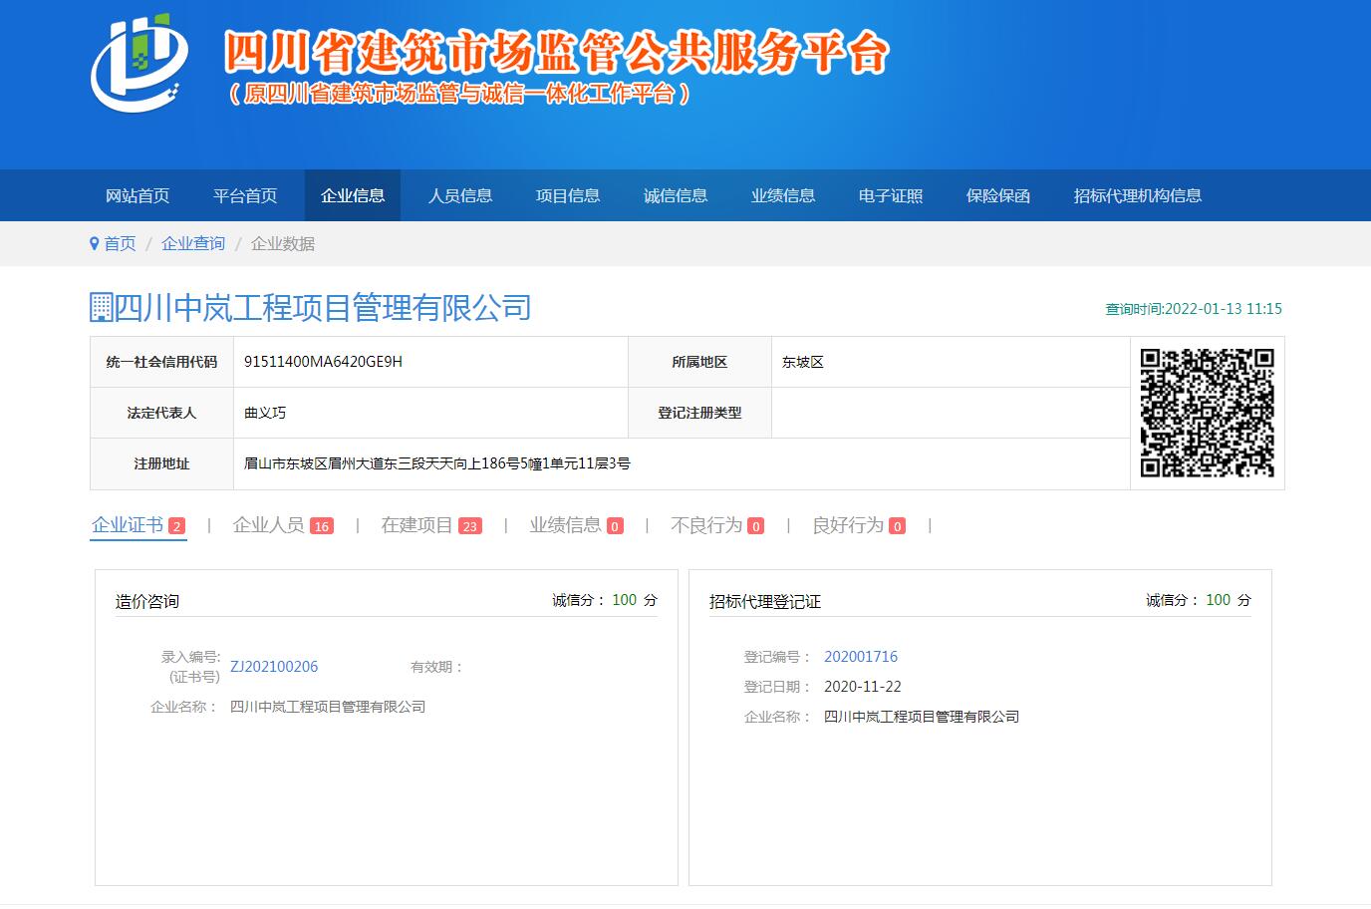The height and width of the screenshot is (909, 1371).
Task: Switch to the 平台首页 menu item
Action: pyautogui.click(x=245, y=195)
